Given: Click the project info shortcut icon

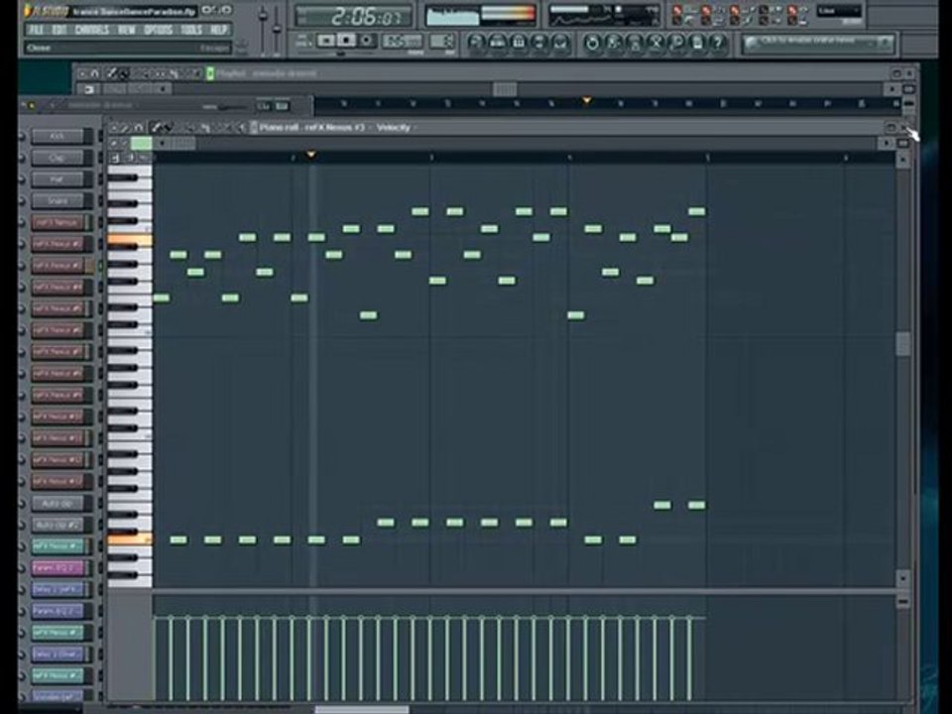Looking at the screenshot, I should click(697, 43).
